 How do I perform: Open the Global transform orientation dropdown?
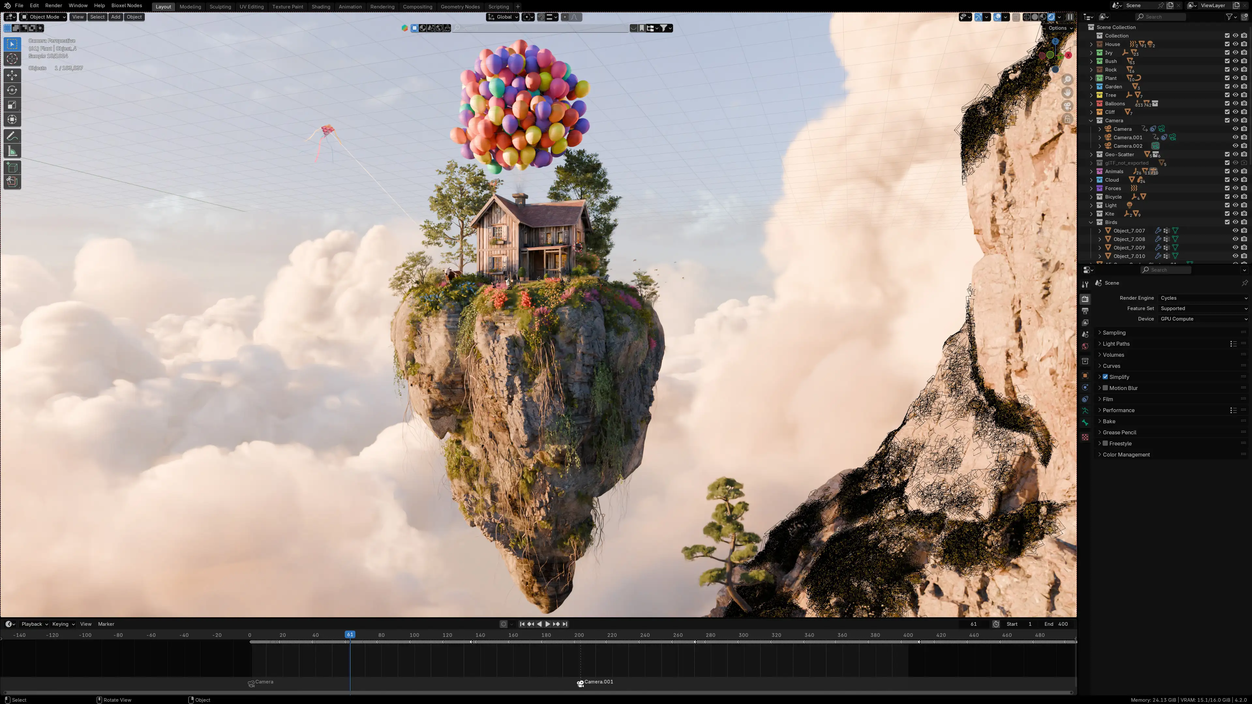(x=503, y=17)
